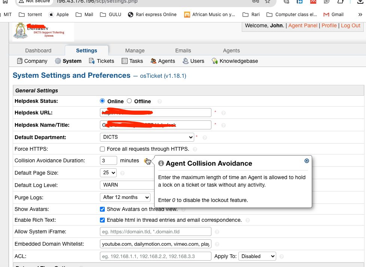The width and height of the screenshot is (366, 267).
Task: Click help icon beside Helpdesk Status
Action: point(160,101)
